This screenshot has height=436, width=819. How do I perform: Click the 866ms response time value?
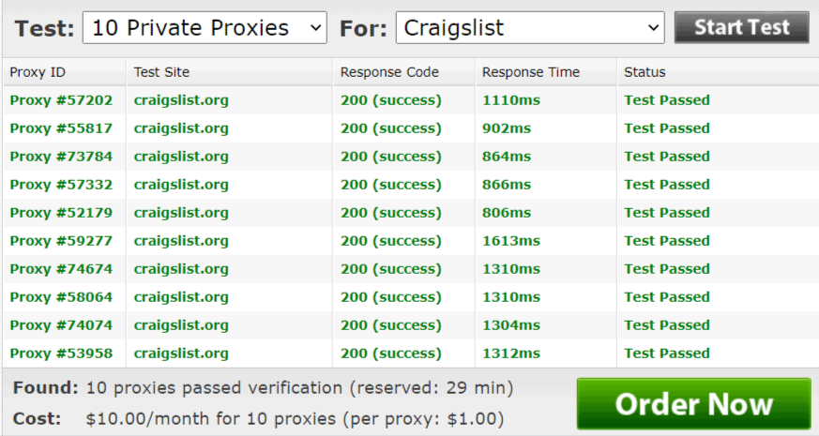(507, 185)
